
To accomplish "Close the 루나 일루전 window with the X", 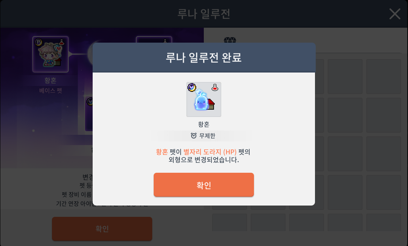I will tap(395, 14).
